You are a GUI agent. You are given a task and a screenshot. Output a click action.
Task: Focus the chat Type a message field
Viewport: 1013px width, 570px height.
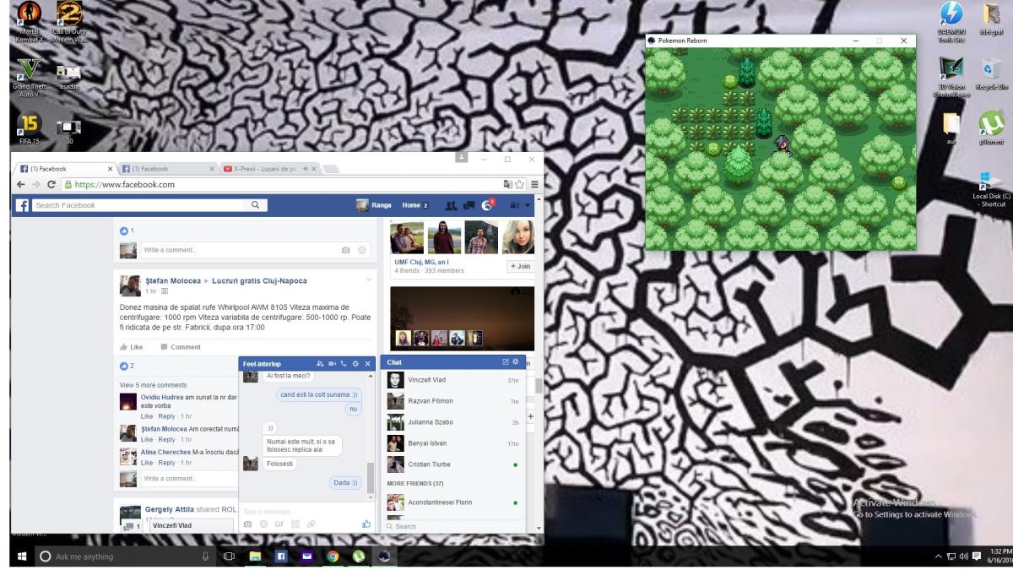pyautogui.click(x=306, y=510)
